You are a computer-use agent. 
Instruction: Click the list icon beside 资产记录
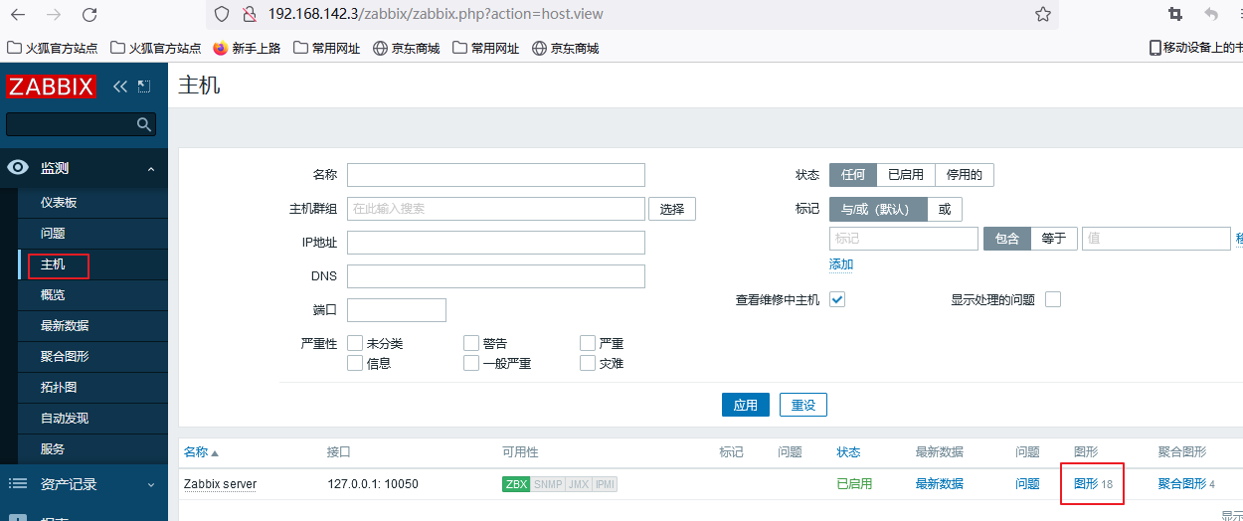18,484
